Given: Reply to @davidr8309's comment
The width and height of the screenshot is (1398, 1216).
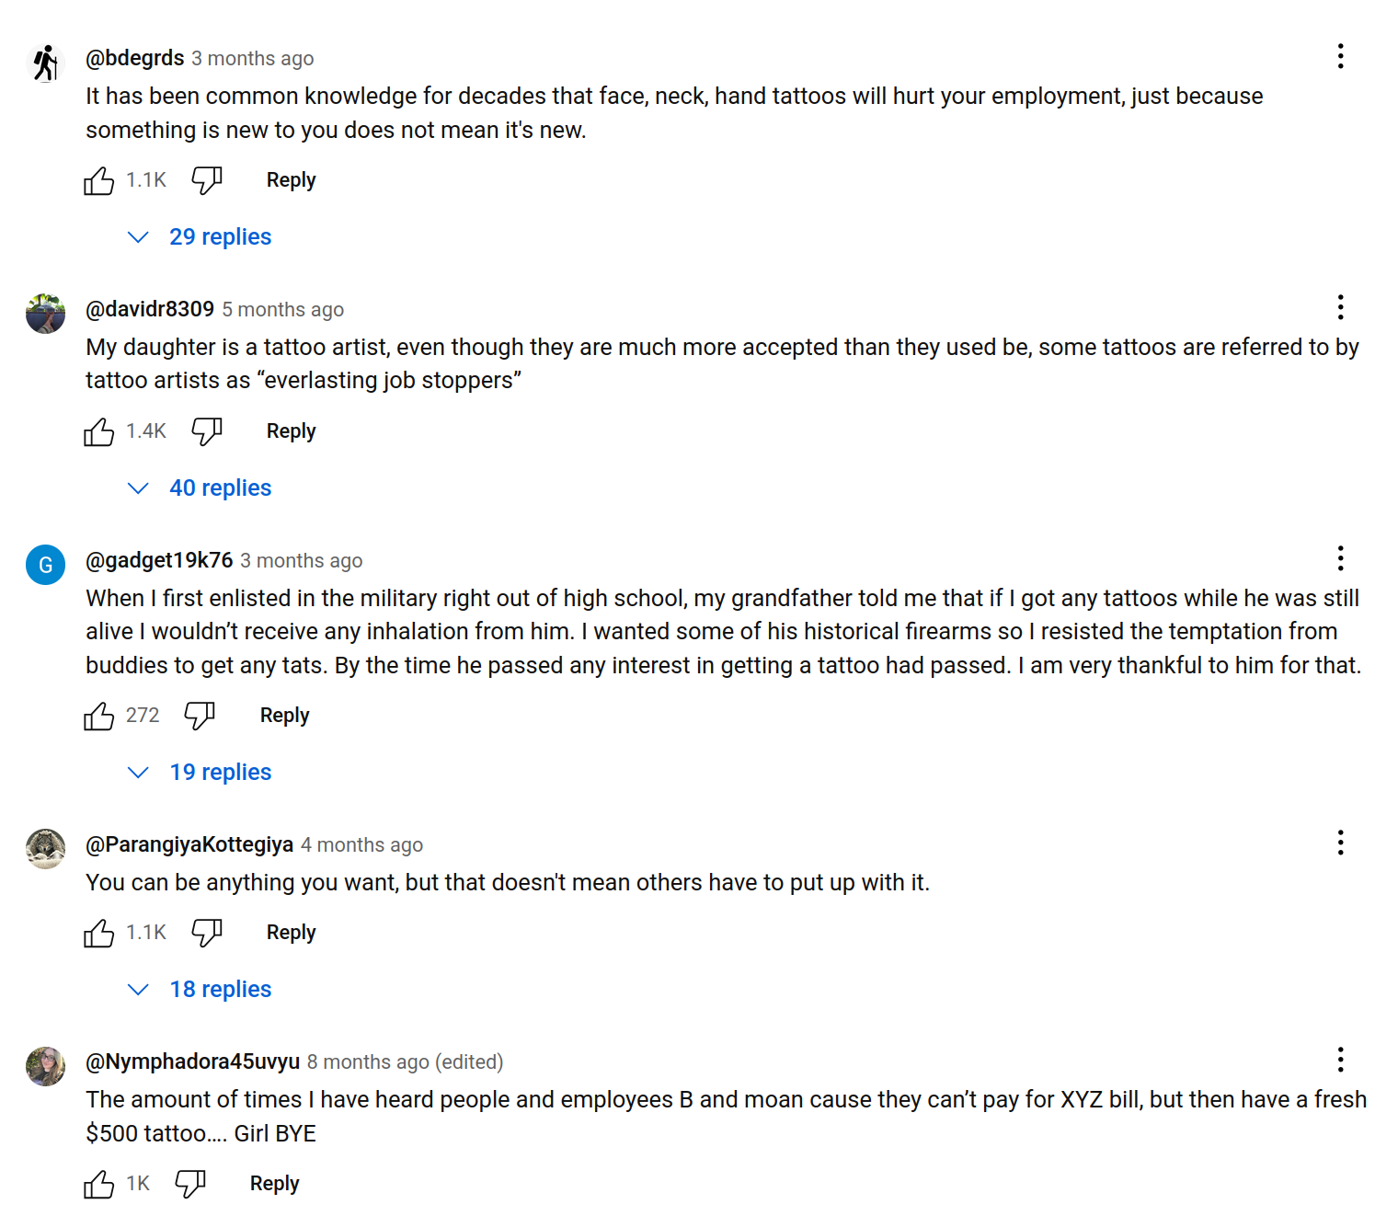Looking at the screenshot, I should [291, 431].
